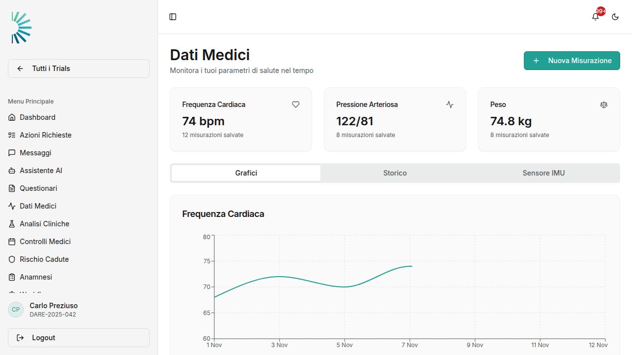
Task: Click the app logo in sidebar
Action: click(x=21, y=28)
